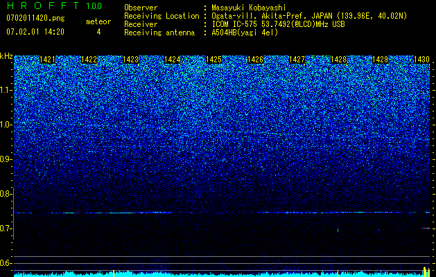
Task: Select the filename 0702011420.png
Action: coord(35,19)
